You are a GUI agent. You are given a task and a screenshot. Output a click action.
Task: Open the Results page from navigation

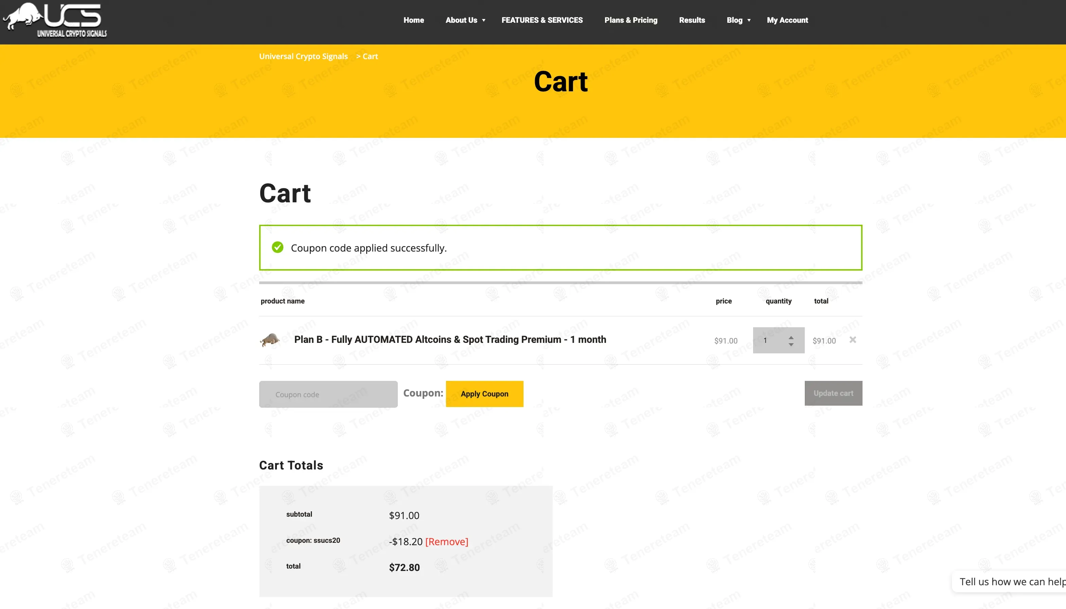tap(692, 20)
